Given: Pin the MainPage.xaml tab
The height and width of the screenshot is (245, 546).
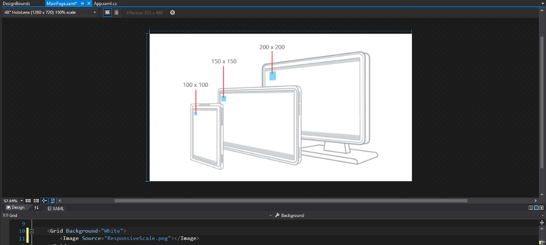Looking at the screenshot, I should coord(82,4).
